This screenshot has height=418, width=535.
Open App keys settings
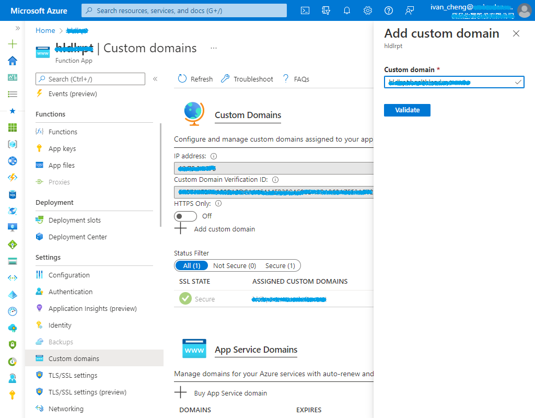(x=62, y=148)
